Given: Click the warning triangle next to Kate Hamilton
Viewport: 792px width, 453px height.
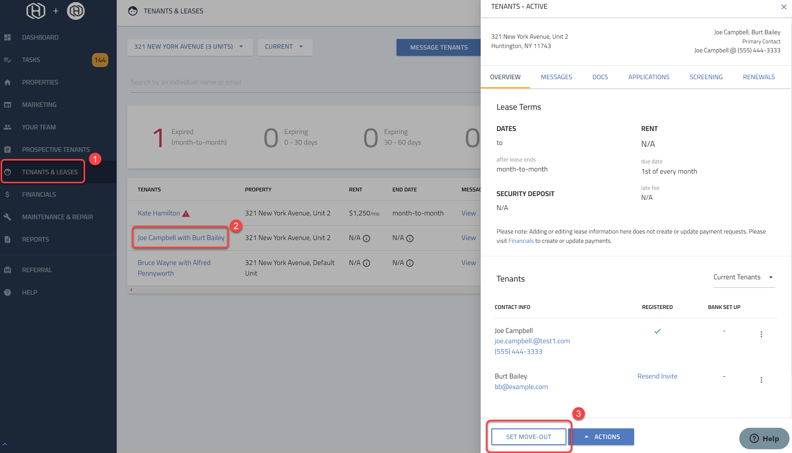Looking at the screenshot, I should 186,214.
